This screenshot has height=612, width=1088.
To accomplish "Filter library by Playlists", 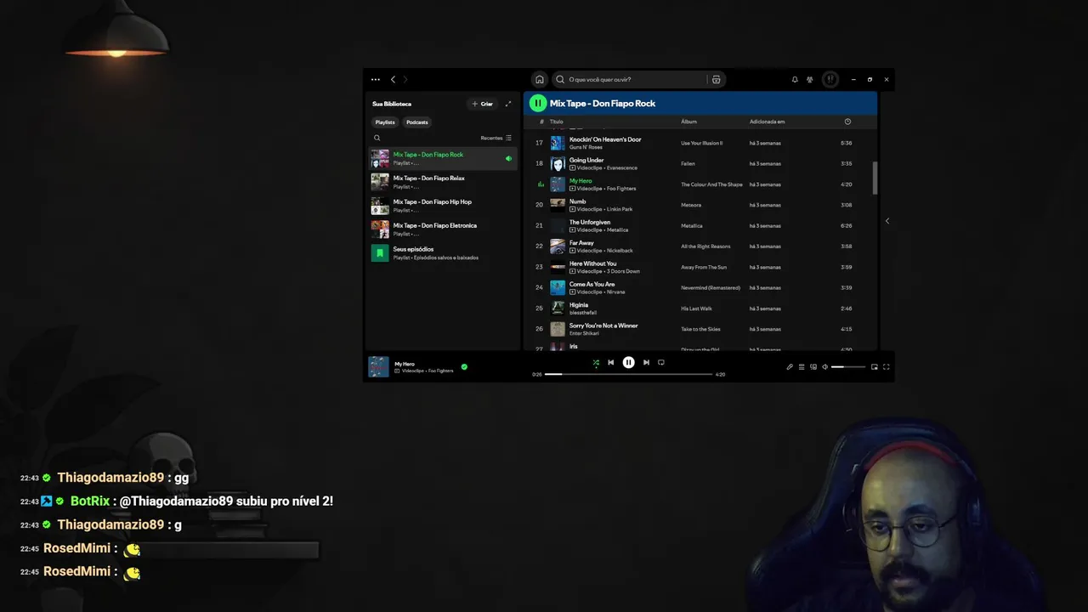I will tap(385, 122).
